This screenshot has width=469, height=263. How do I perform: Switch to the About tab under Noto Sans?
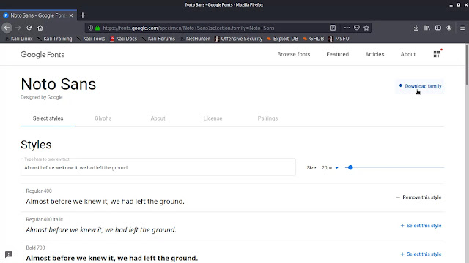tap(158, 118)
